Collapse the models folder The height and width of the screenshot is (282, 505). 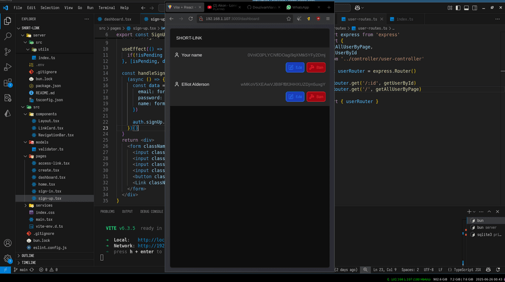coord(25,142)
